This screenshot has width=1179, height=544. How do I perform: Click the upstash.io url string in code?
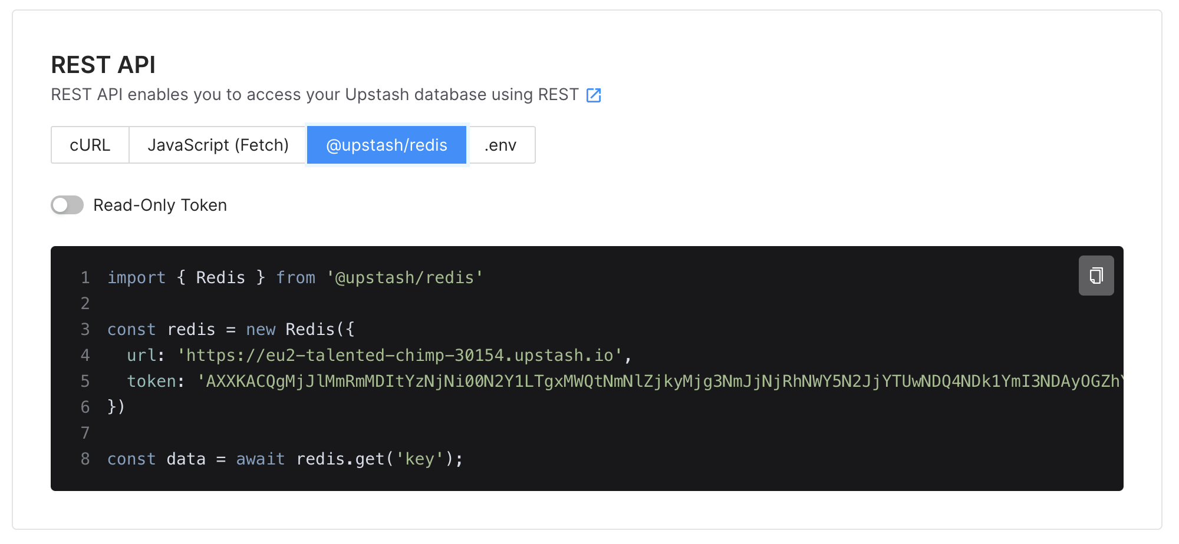pos(400,356)
